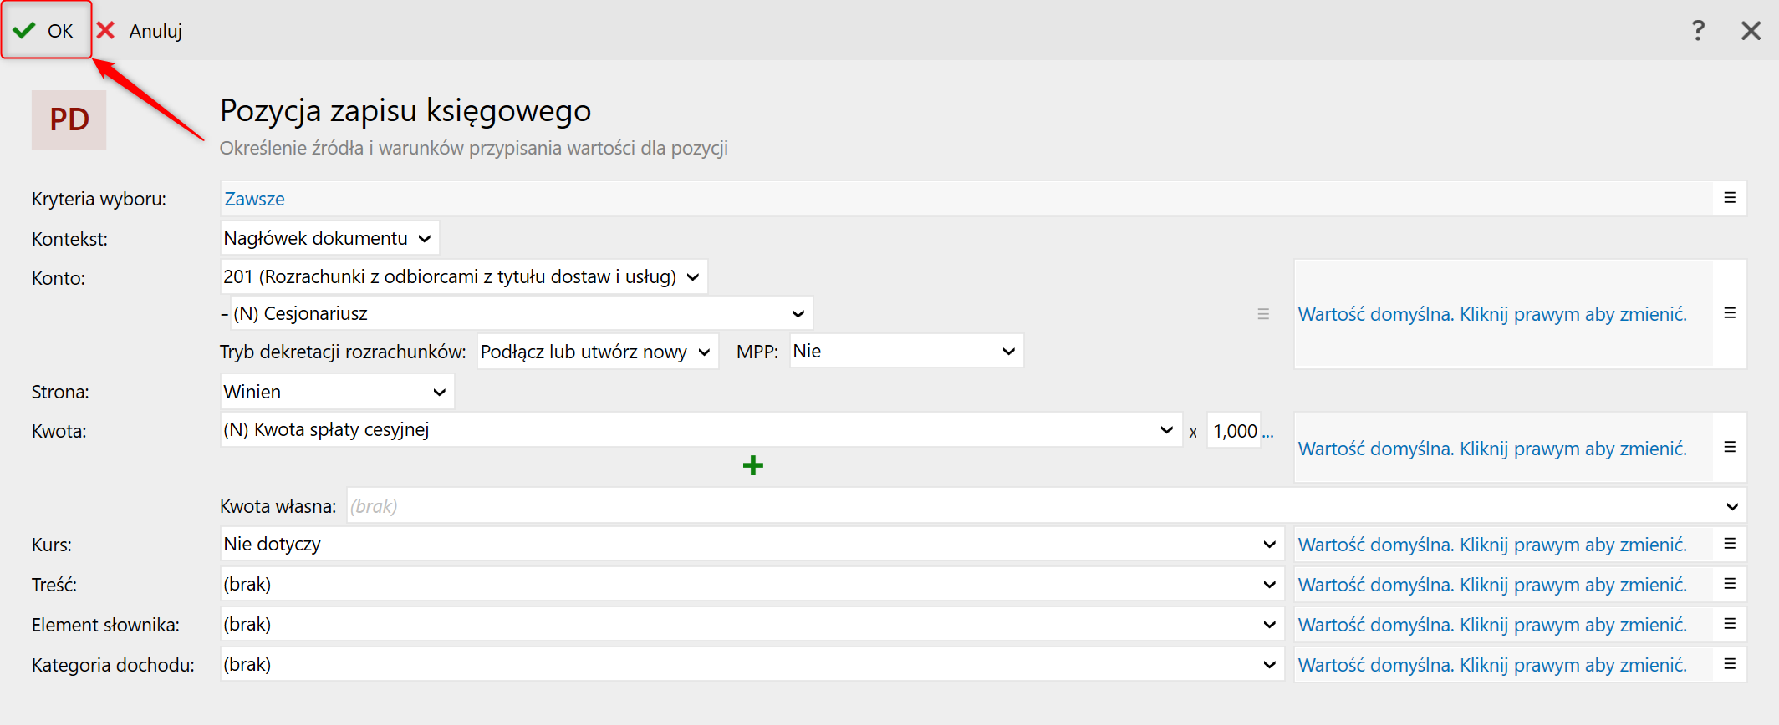Click hamburger menu icon beside Konto default value

(x=1730, y=313)
